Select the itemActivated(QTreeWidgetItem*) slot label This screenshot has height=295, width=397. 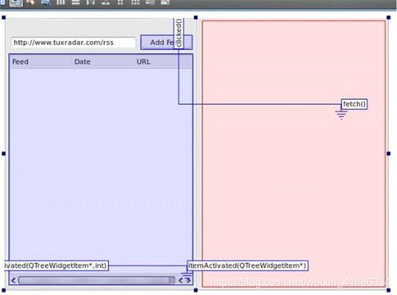click(247, 266)
